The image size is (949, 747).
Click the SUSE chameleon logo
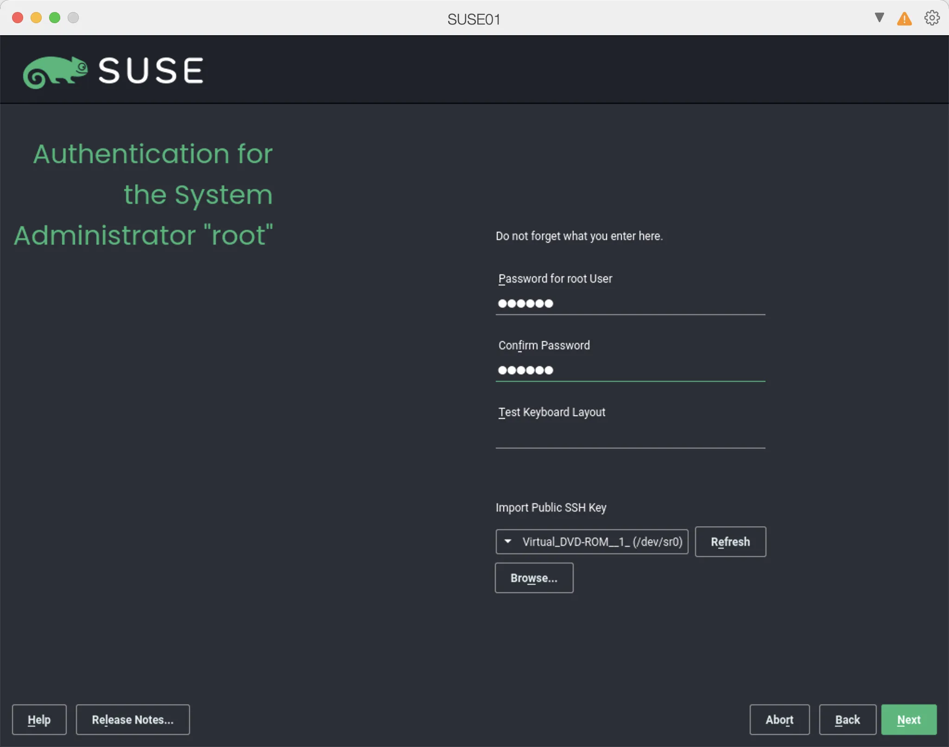coord(56,70)
